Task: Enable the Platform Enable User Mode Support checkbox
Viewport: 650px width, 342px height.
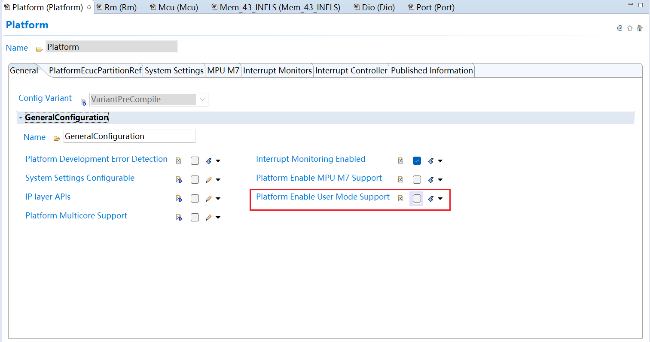Action: (416, 198)
